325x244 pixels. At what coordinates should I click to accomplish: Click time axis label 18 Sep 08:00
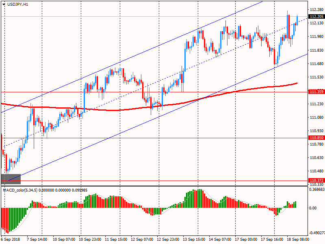pos(298,239)
